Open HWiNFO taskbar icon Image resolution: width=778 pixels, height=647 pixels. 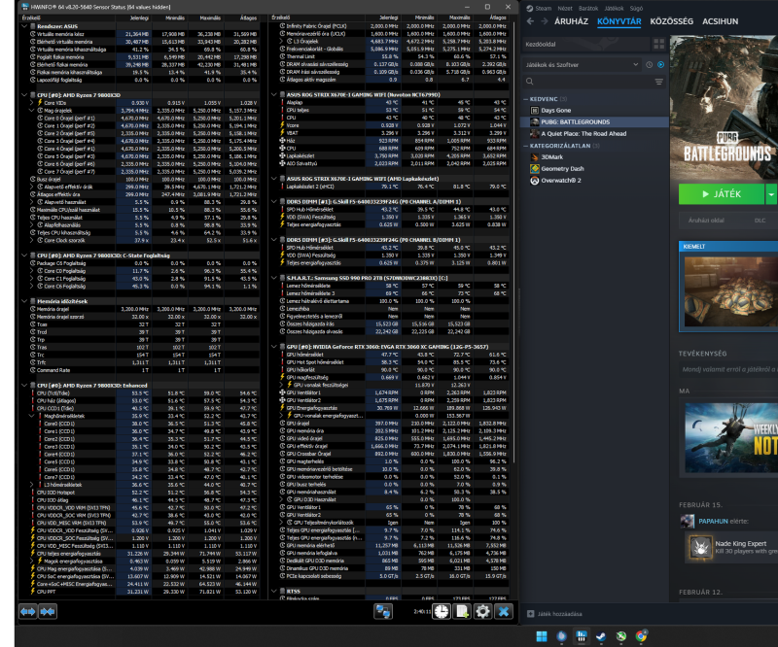tap(581, 636)
